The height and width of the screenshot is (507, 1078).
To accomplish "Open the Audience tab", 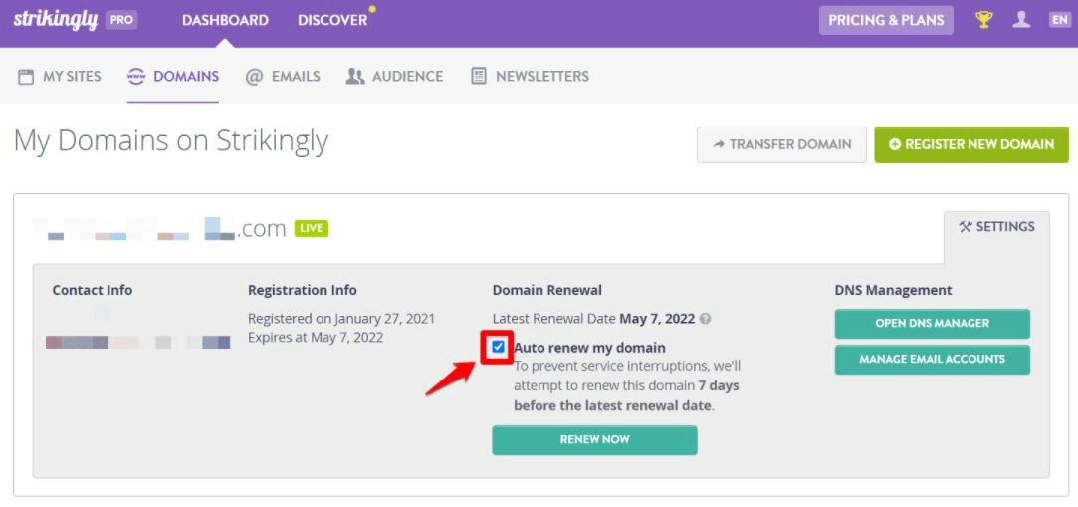I will tap(395, 76).
